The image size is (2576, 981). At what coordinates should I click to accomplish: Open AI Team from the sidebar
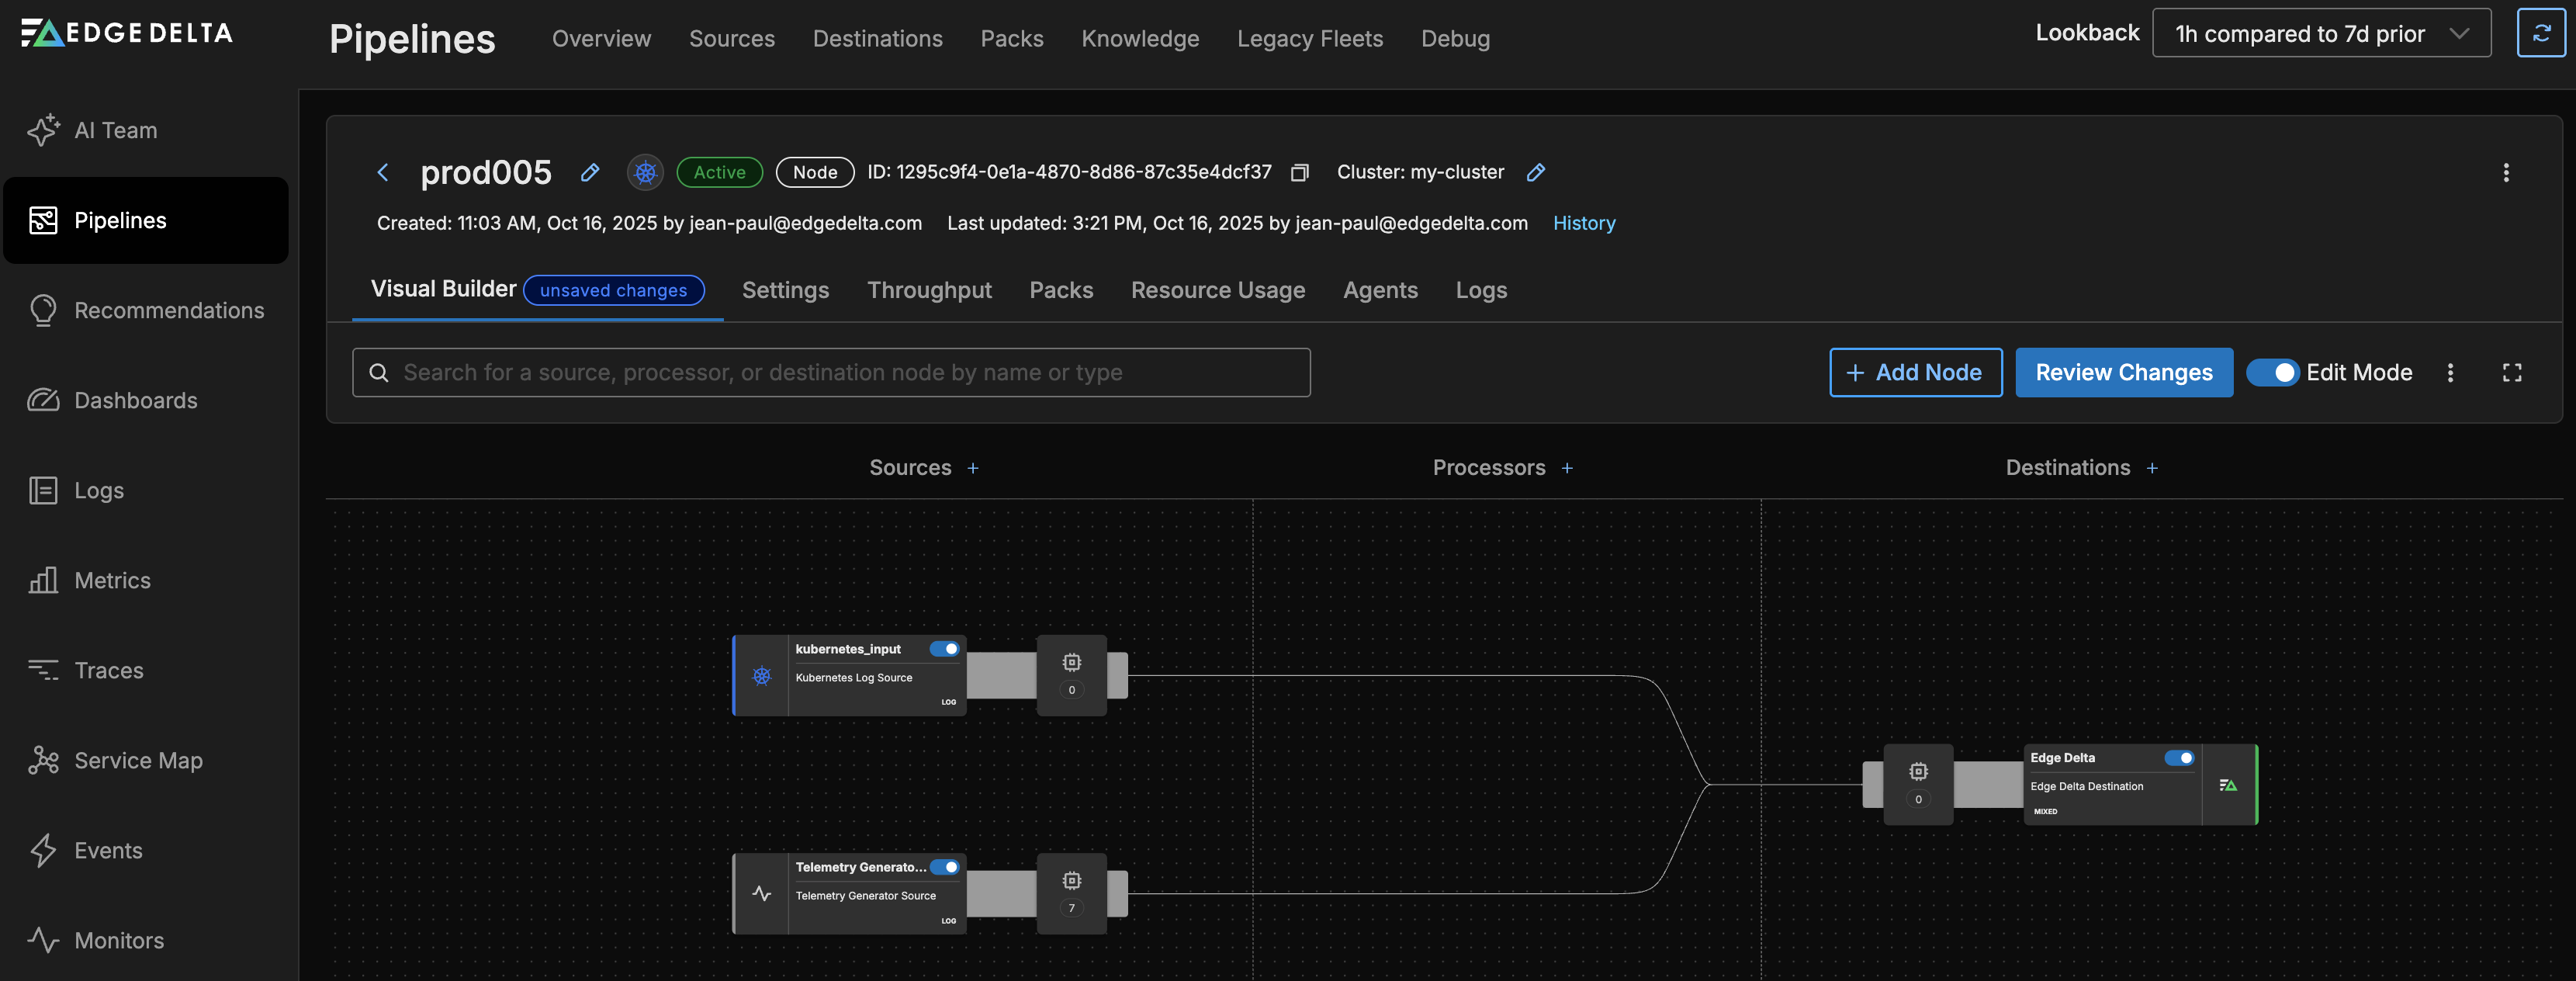(x=115, y=130)
